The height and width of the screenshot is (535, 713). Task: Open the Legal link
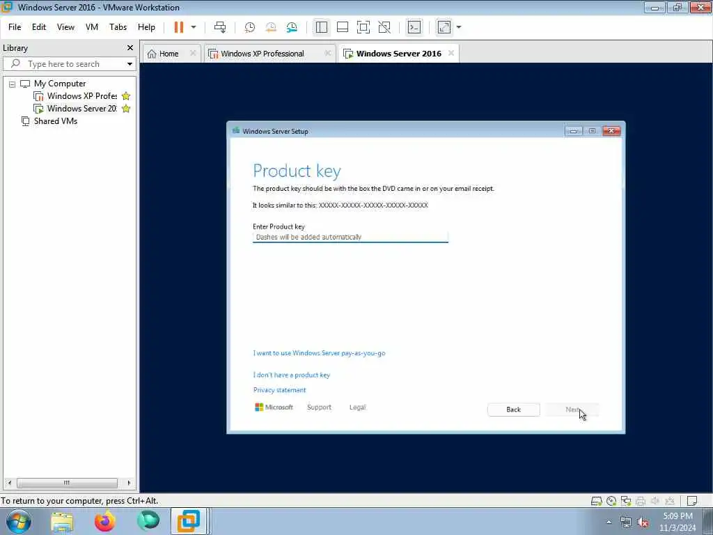357,407
